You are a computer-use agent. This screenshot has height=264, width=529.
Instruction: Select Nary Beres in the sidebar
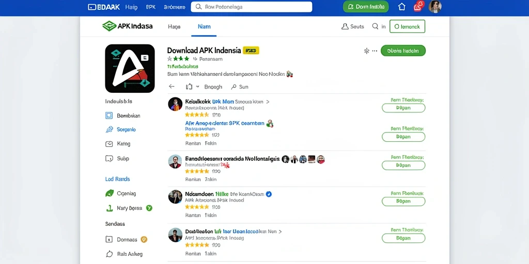coord(124,208)
